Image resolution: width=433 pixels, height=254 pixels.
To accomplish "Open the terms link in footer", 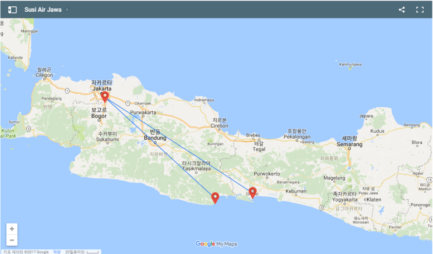I will (x=57, y=252).
